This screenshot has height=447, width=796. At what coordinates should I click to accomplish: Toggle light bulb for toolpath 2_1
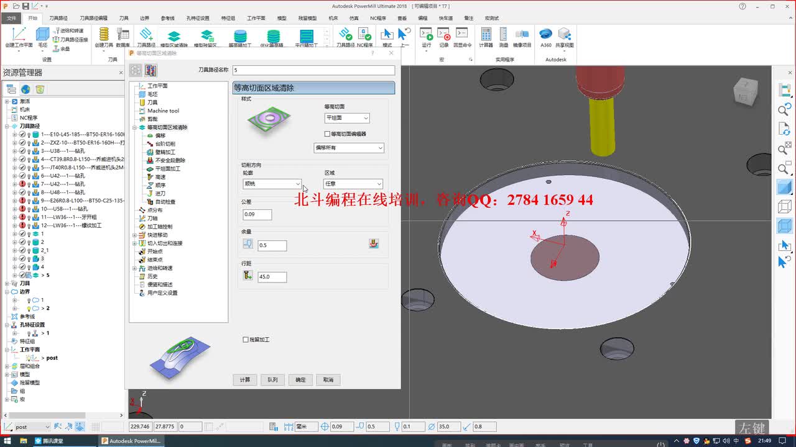(x=29, y=250)
